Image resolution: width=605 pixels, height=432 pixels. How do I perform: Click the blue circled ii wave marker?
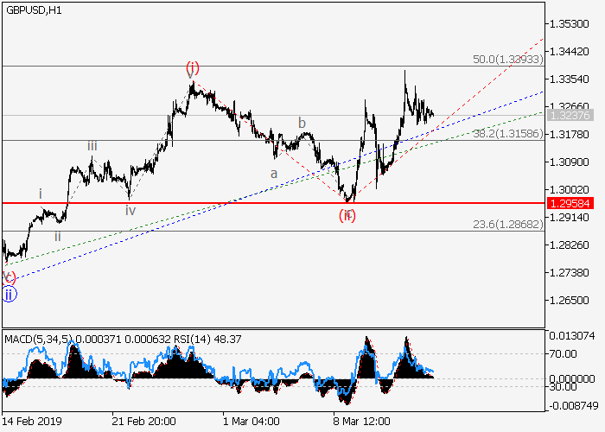[9, 294]
